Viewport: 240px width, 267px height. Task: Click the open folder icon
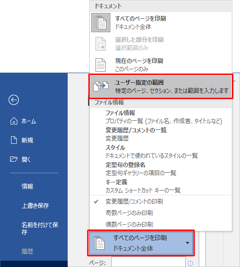point(14,159)
